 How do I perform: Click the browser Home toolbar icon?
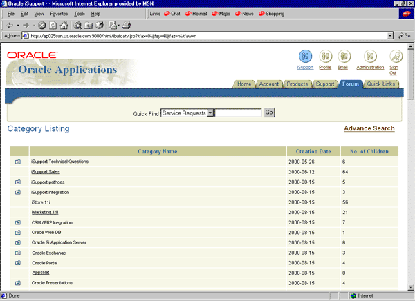[x=64, y=24]
